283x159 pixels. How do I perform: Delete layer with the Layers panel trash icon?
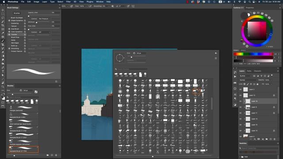coord(275,139)
